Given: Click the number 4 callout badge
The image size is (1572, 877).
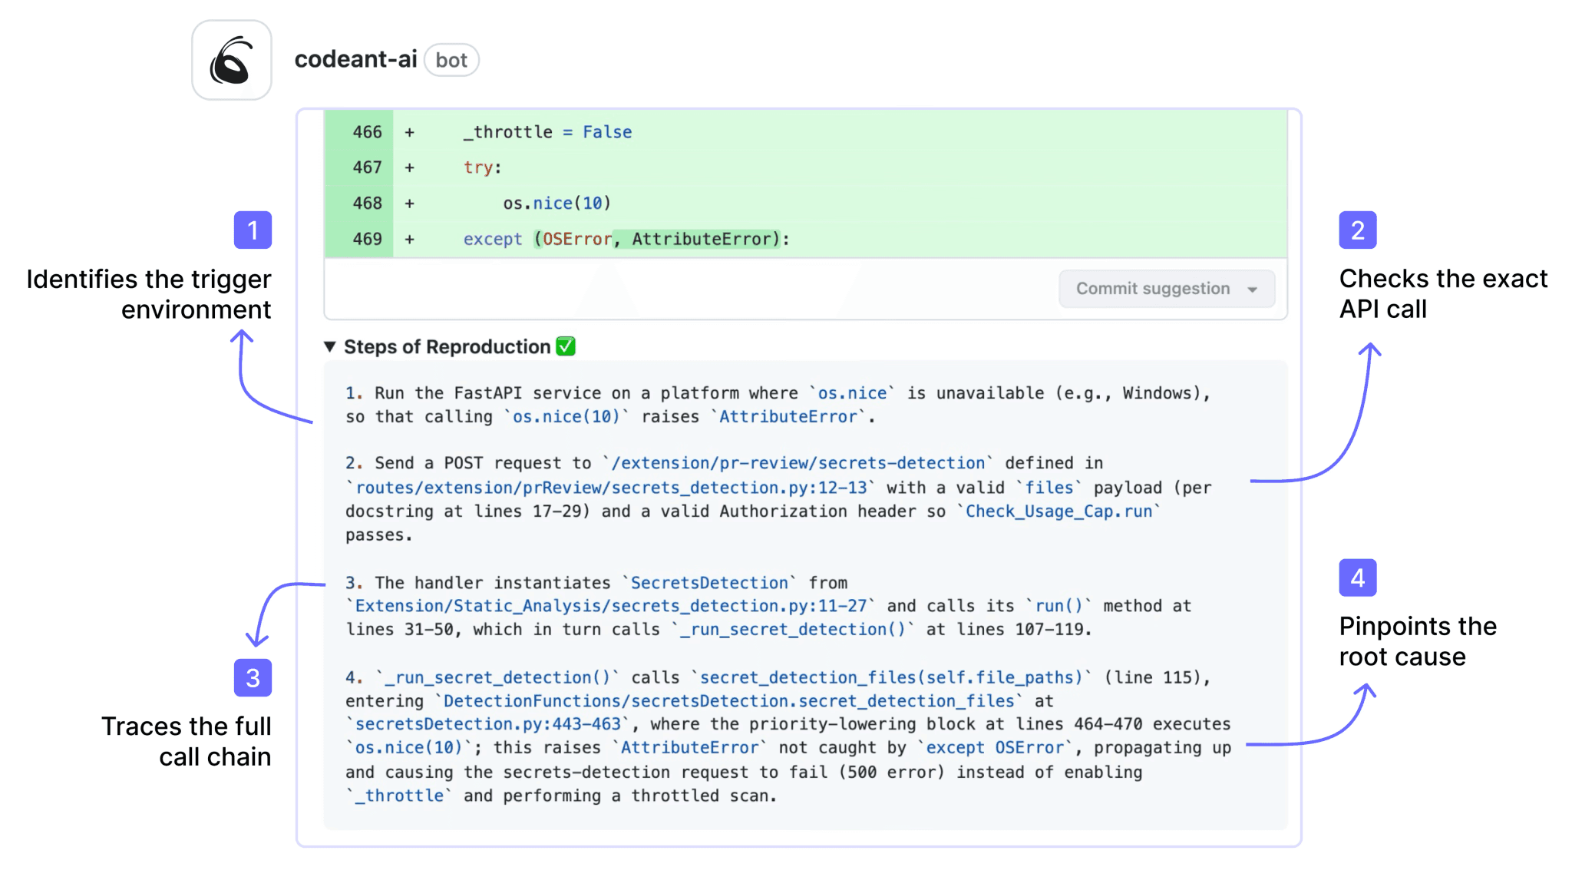Looking at the screenshot, I should (x=1357, y=578).
